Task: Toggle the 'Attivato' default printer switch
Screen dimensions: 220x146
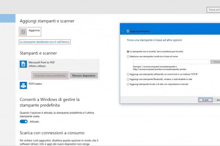Action: click(24, 122)
